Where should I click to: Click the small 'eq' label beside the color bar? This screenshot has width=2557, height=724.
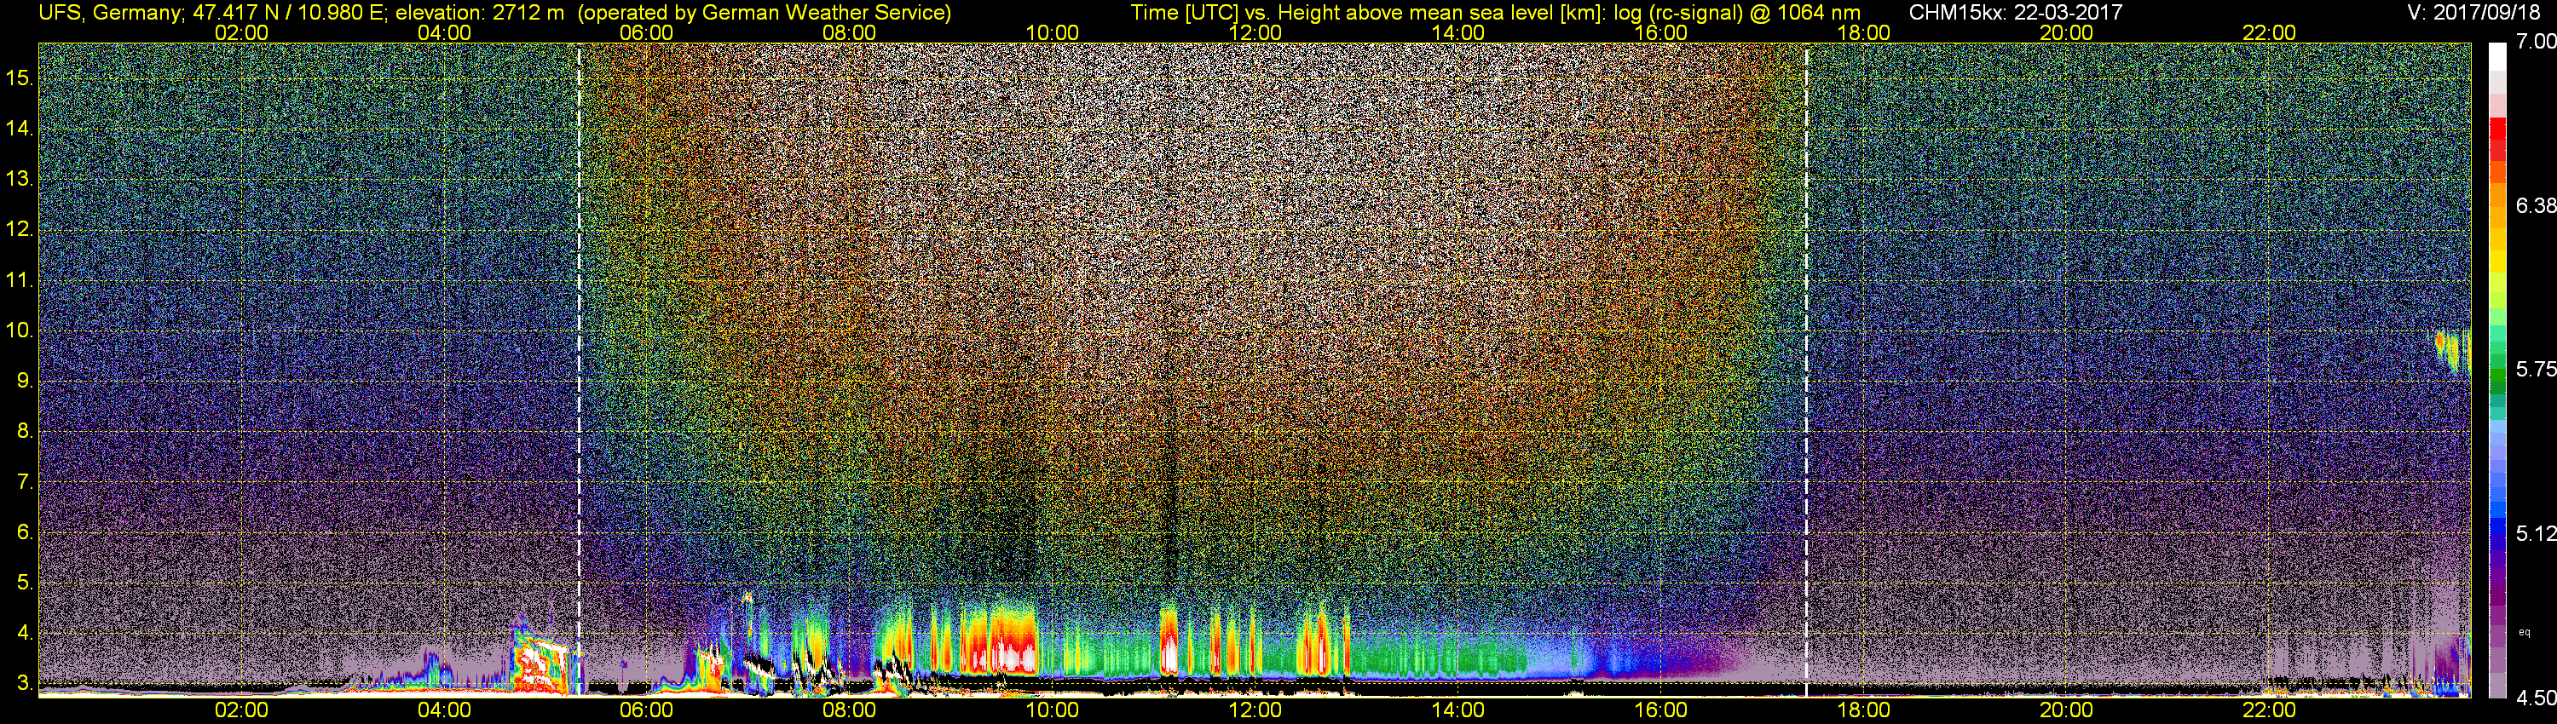pos(2525,631)
